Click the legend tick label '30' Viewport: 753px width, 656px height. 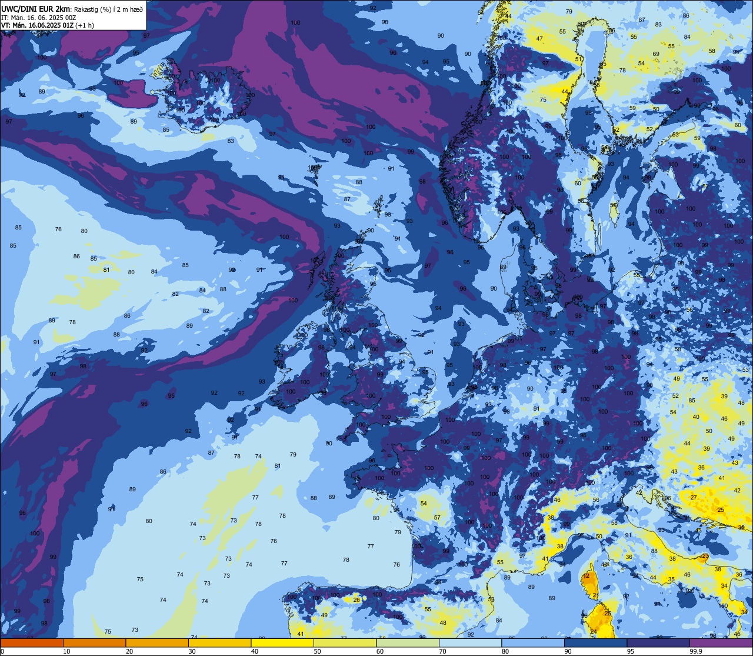pos(192,651)
